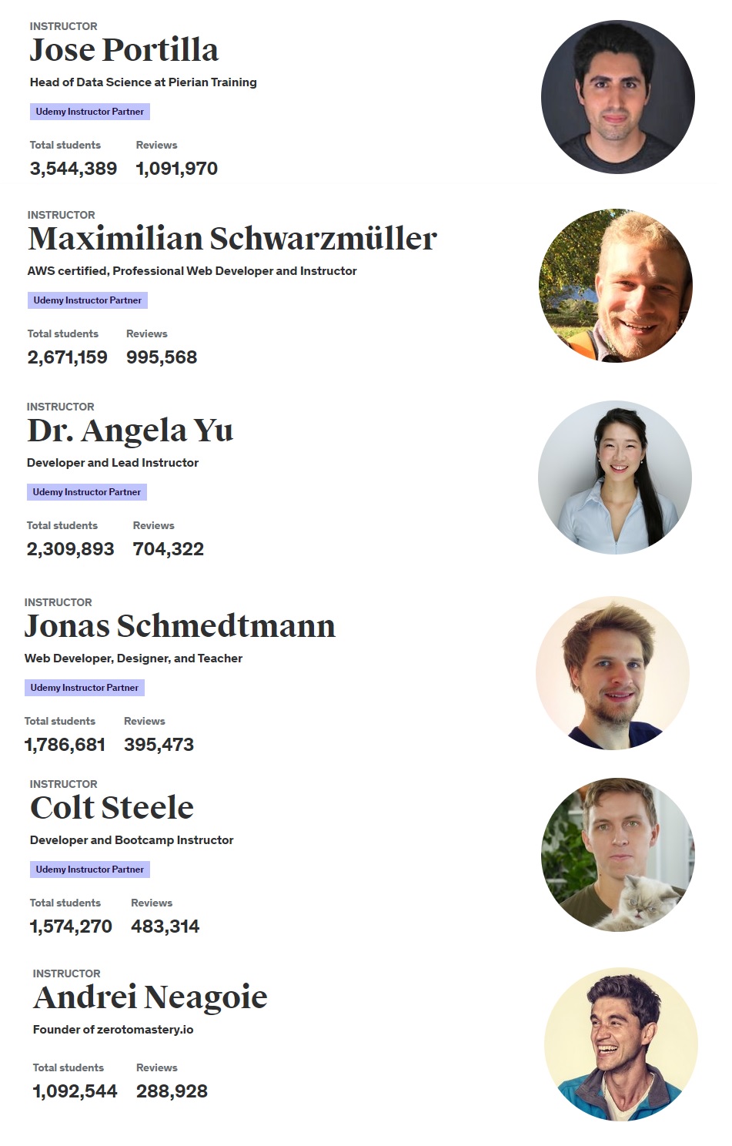Open the profile photo beside Maximilian Schwarzmüller's name
This screenshot has width=732, height=1146.
(x=616, y=286)
